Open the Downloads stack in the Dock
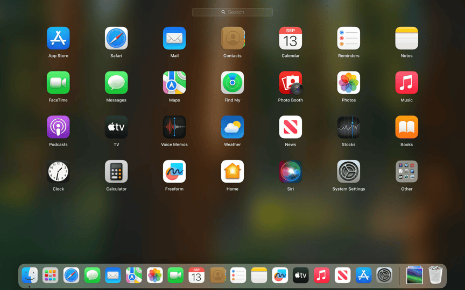 coord(414,275)
